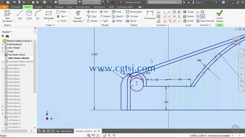Click the browser filter icon
The height and width of the screenshot is (138, 245).
tap(3, 36)
